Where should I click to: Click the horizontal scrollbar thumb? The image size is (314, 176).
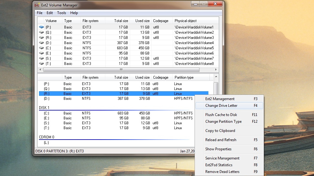click(121, 69)
